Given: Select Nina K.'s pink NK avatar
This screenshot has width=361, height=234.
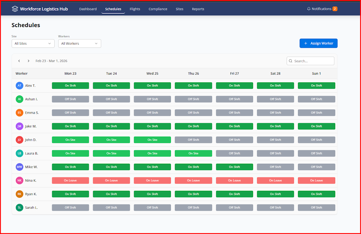Looking at the screenshot, I should (19, 181).
